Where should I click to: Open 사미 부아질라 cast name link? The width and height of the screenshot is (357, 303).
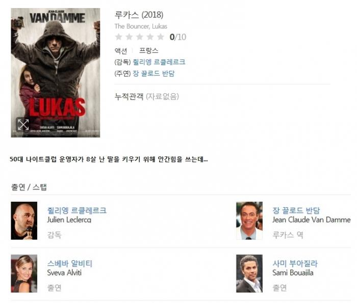point(295,263)
